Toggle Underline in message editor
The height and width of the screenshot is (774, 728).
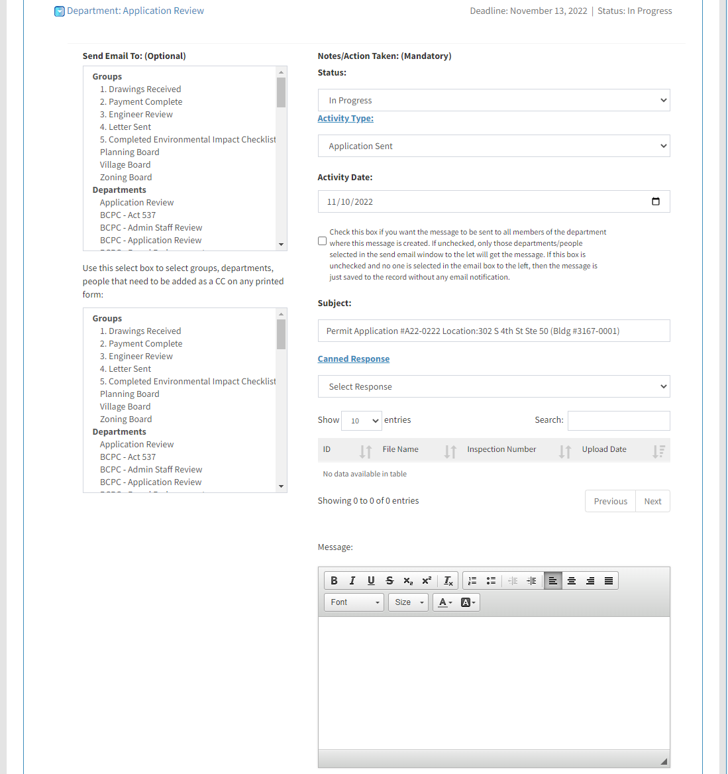click(371, 580)
